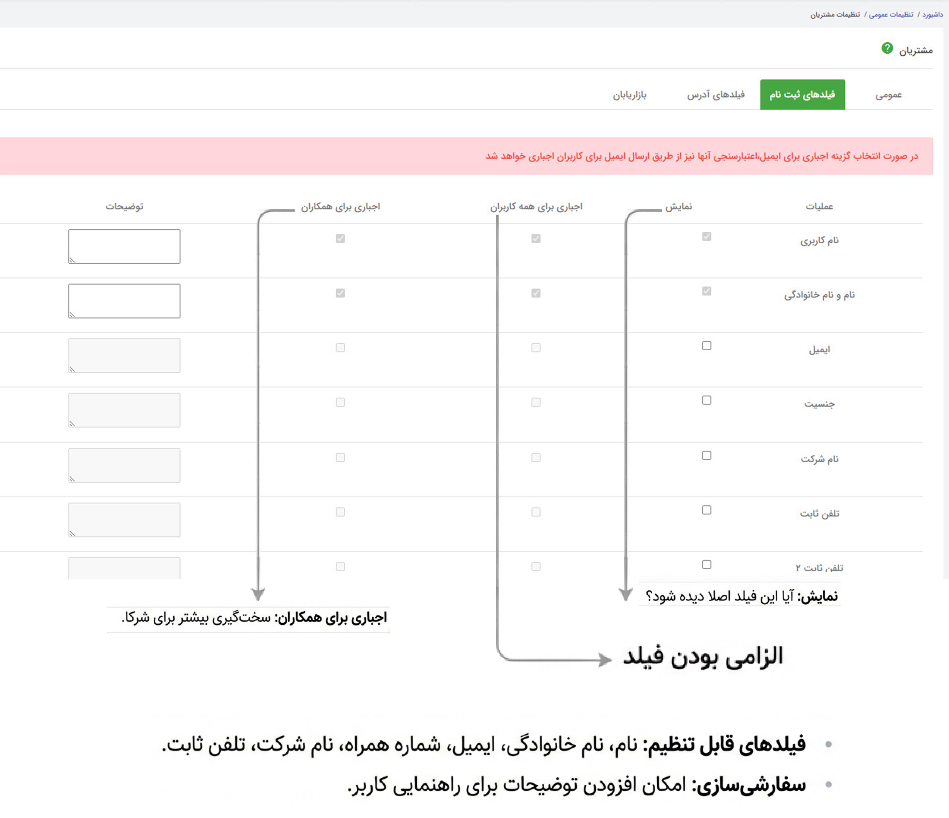Toggle اجباری برای همکاران for تلفن ثابت ۲

point(340,566)
